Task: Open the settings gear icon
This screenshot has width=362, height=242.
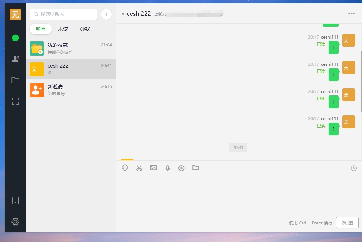Action: [x=15, y=222]
